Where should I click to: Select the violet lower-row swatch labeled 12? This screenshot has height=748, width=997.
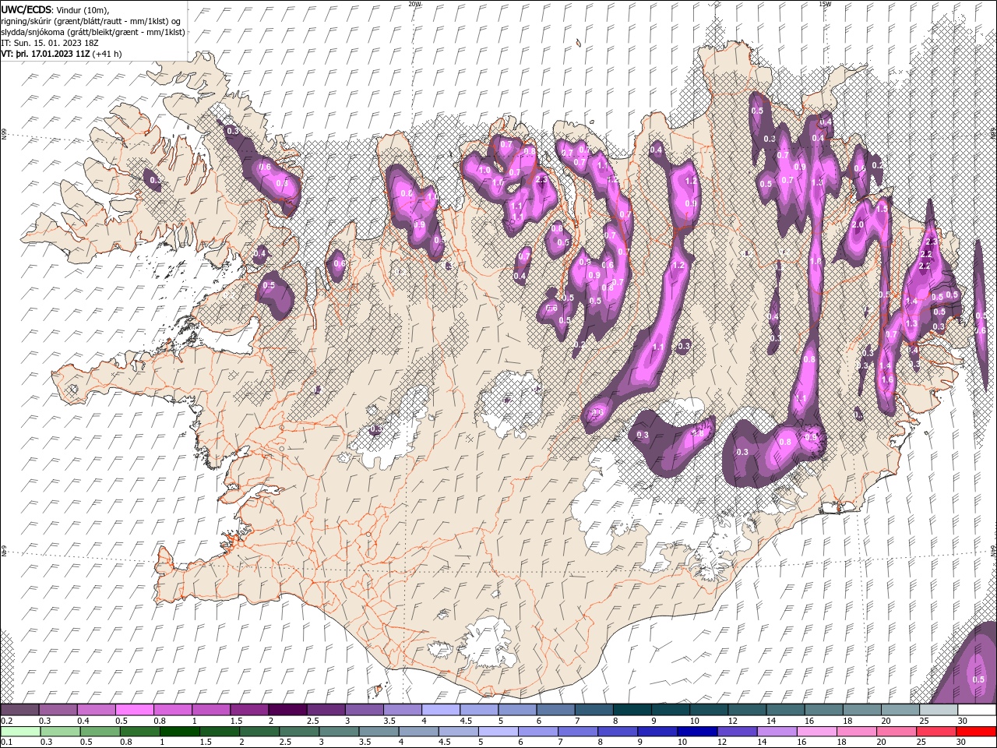(x=737, y=732)
